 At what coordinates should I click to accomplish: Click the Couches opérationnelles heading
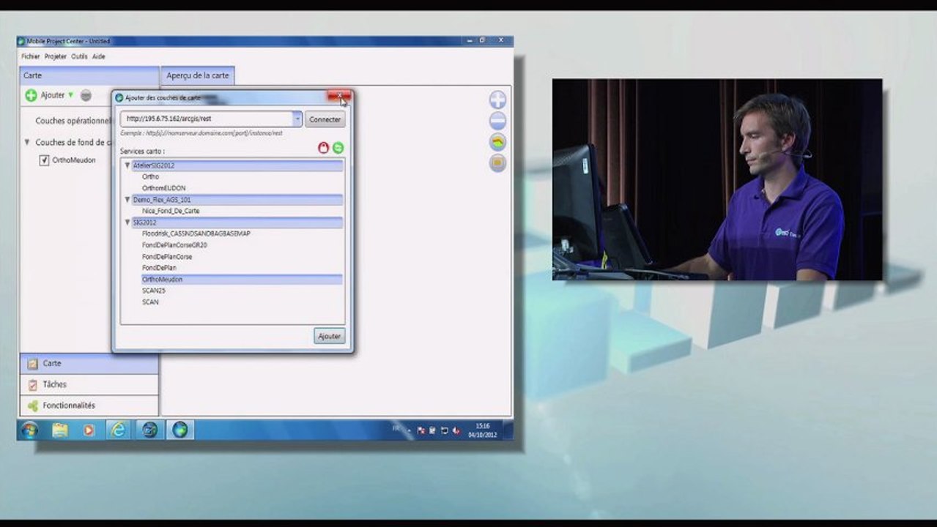pos(73,121)
